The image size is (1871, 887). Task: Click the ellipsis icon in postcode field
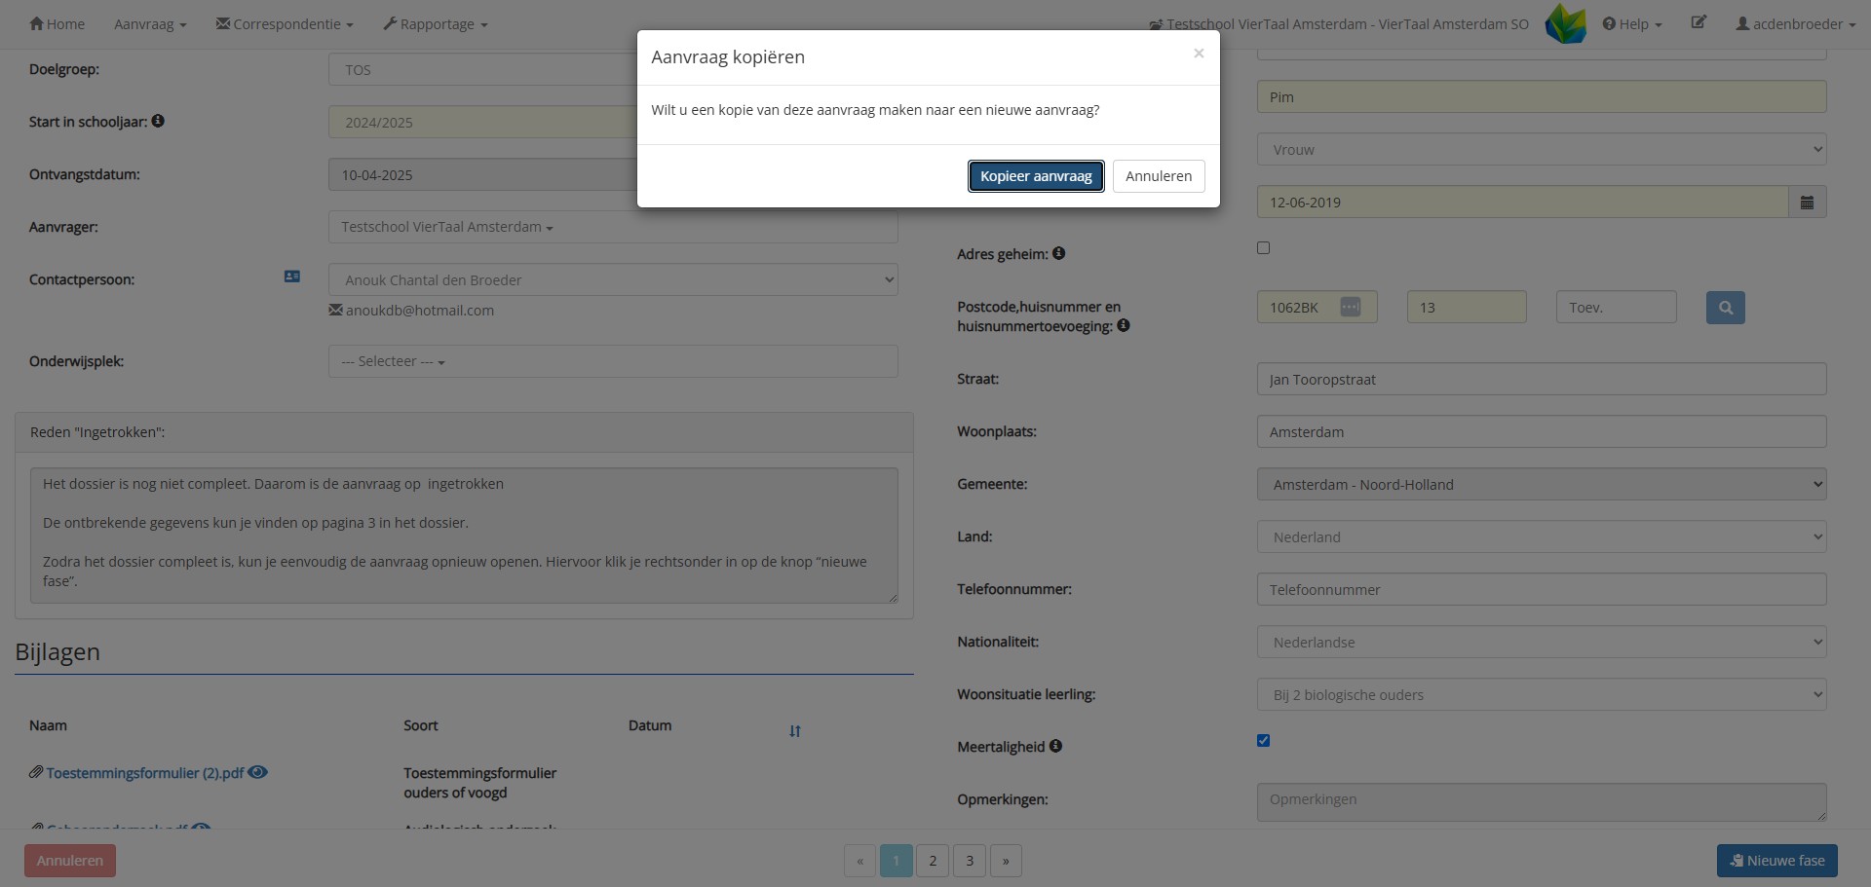coord(1350,307)
